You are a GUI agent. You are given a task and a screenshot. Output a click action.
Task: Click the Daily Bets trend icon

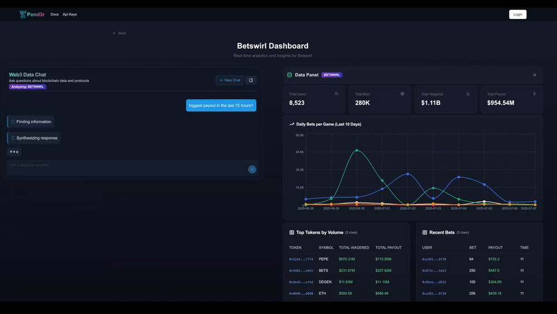point(292,124)
